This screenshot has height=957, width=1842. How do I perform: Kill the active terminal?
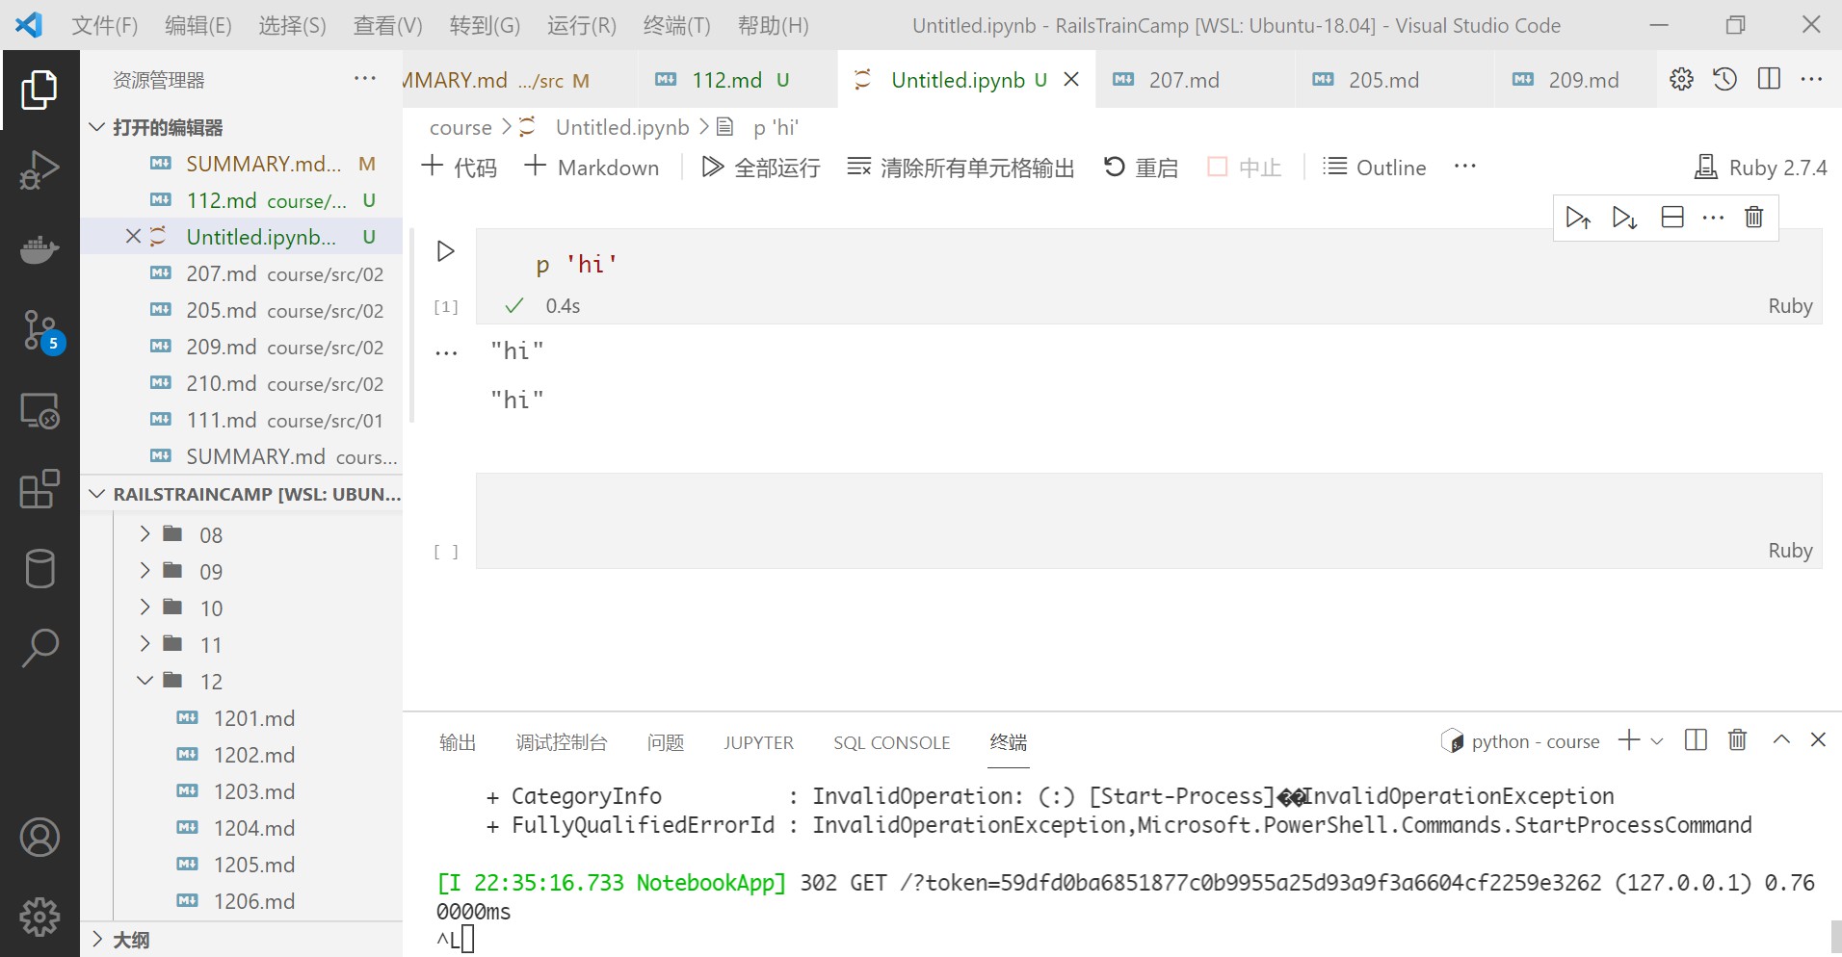pyautogui.click(x=1735, y=739)
